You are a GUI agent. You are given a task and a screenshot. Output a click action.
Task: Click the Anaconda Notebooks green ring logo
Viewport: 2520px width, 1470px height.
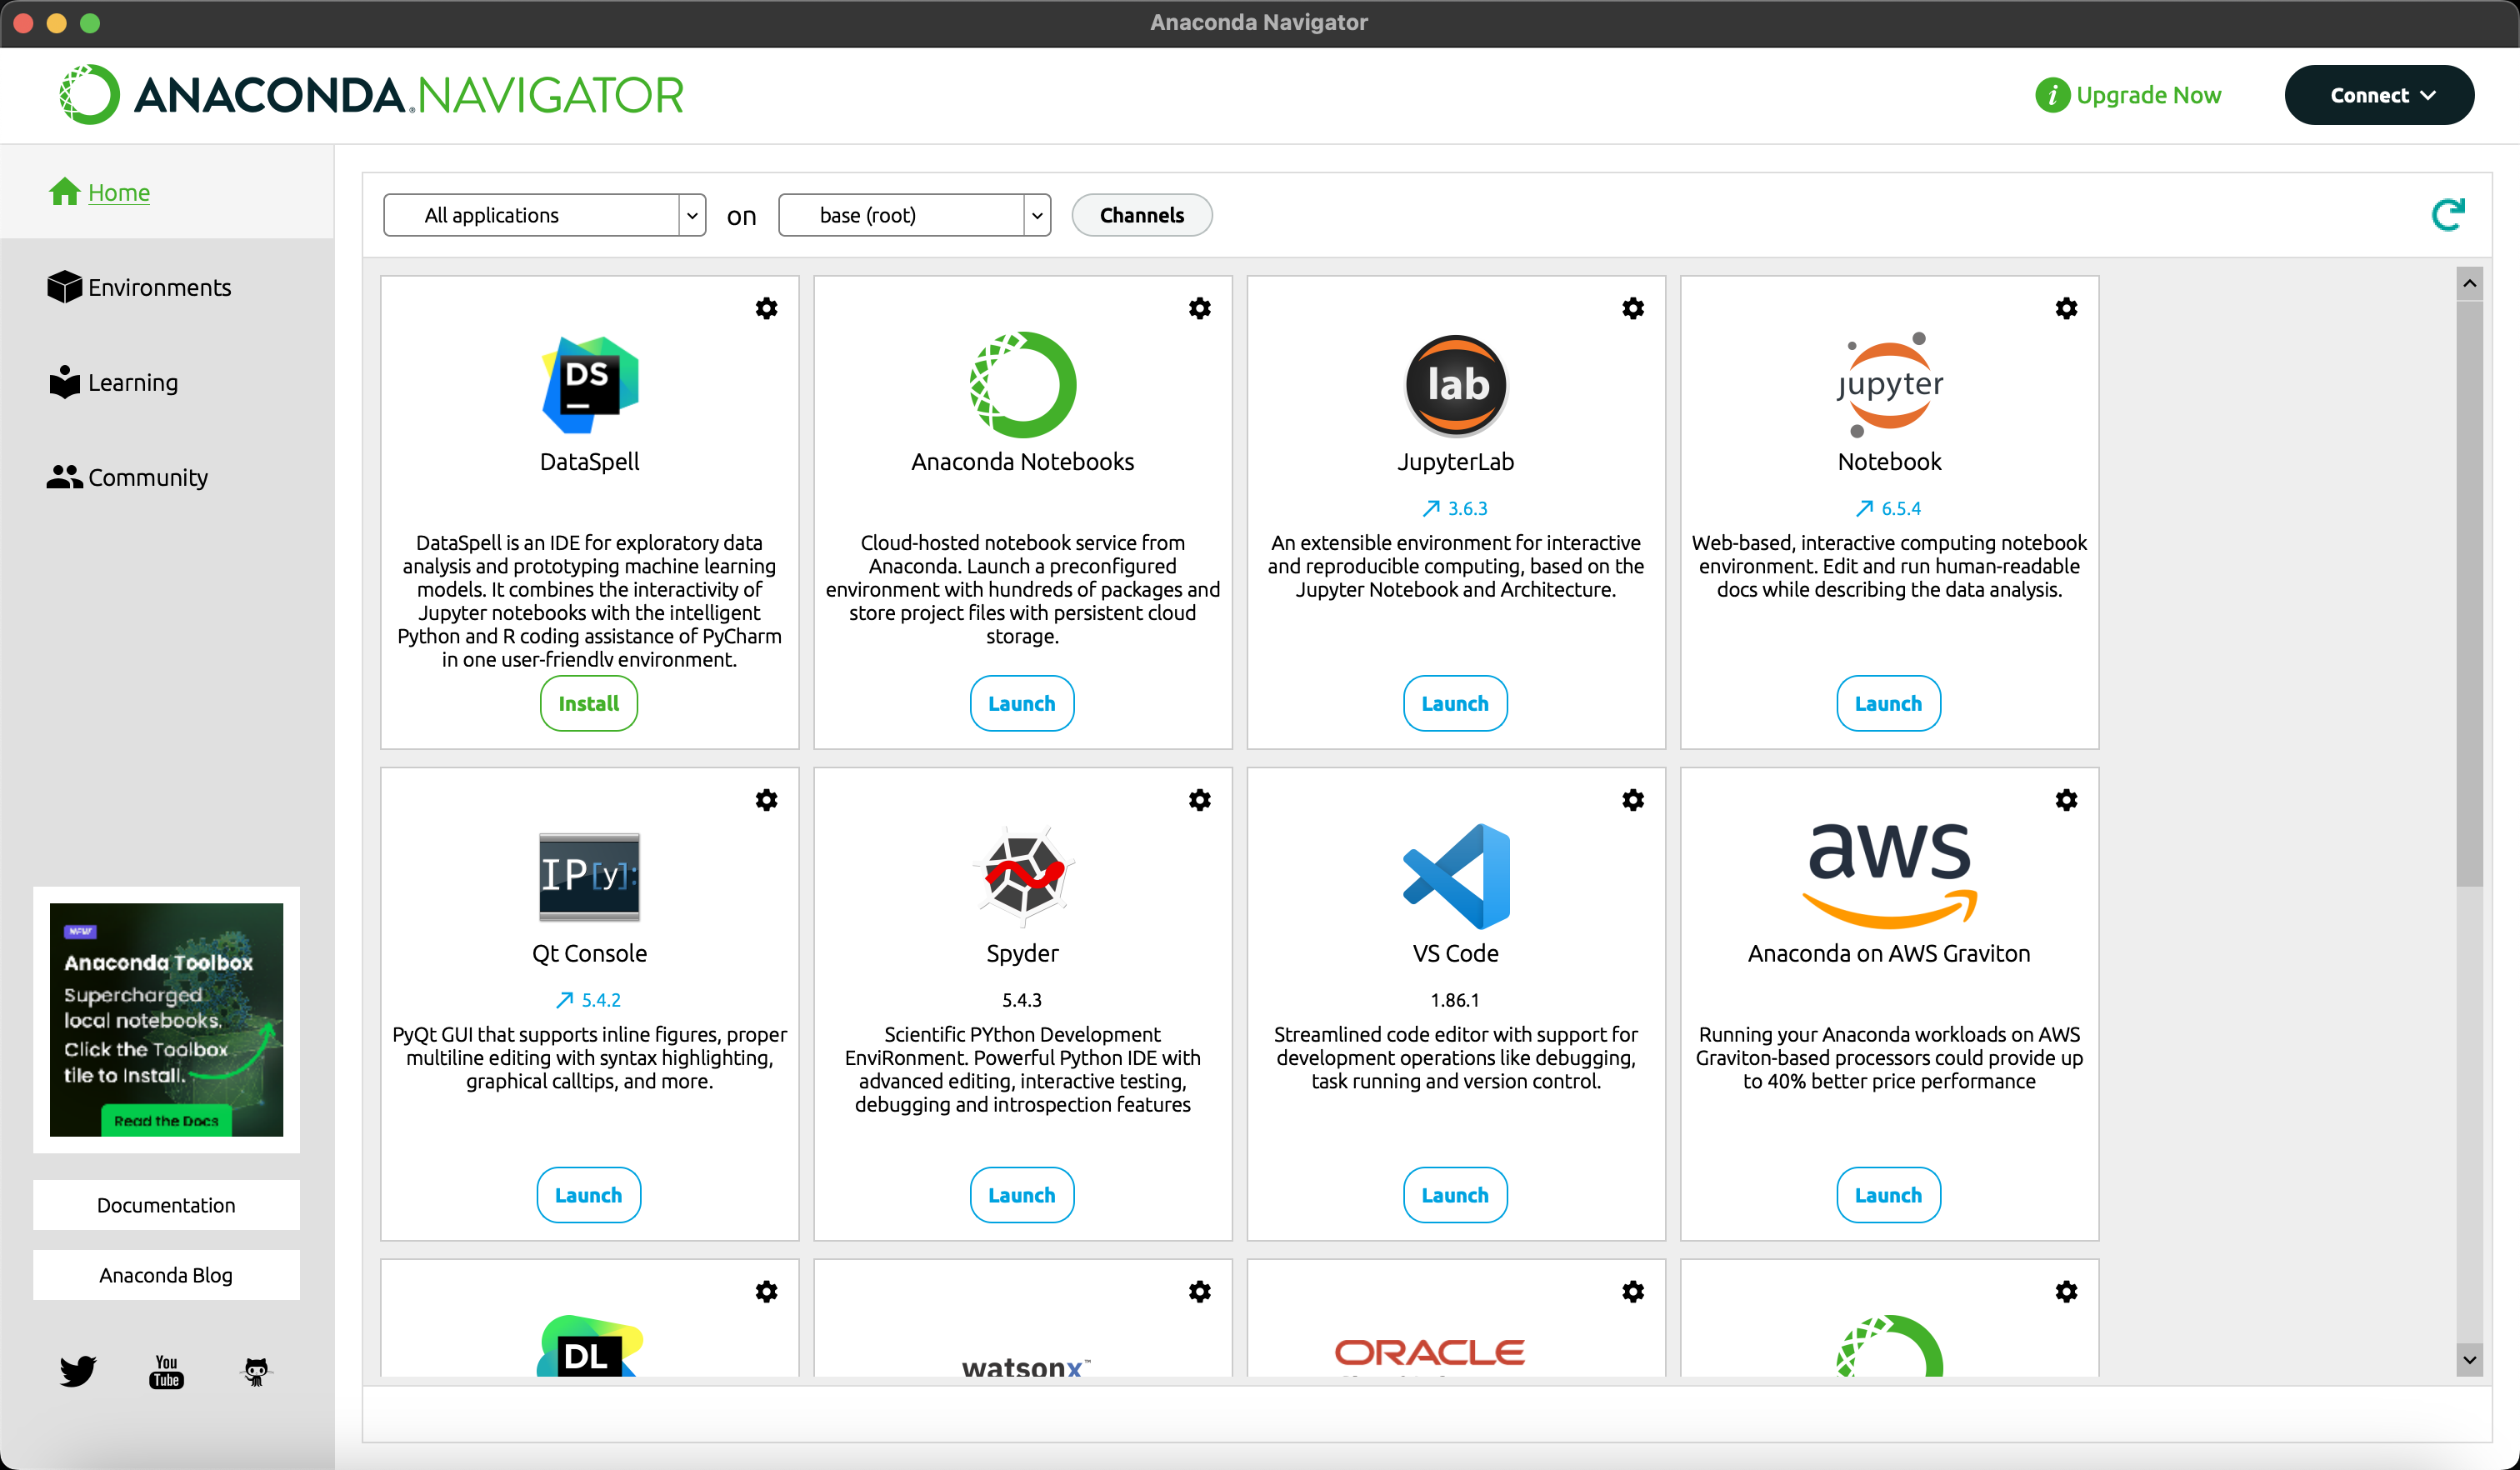[1022, 384]
